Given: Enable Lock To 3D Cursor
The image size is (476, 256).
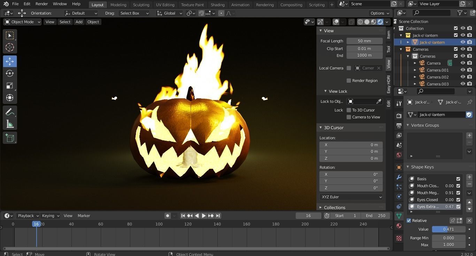Looking at the screenshot, I should [349, 110].
